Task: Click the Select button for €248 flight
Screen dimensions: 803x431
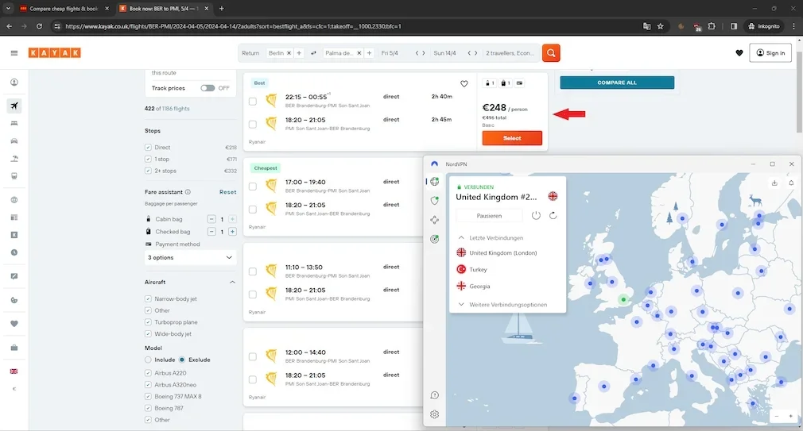Action: [x=512, y=138]
